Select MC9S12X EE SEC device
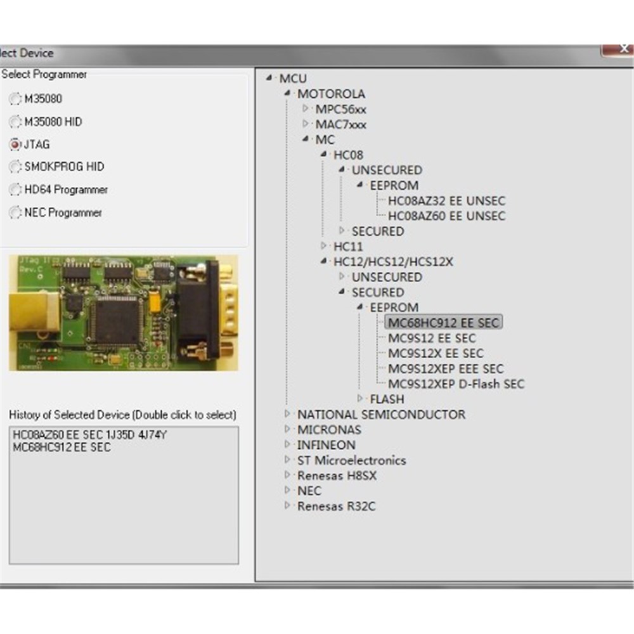Image resolution: width=634 pixels, height=634 pixels. pyautogui.click(x=435, y=353)
